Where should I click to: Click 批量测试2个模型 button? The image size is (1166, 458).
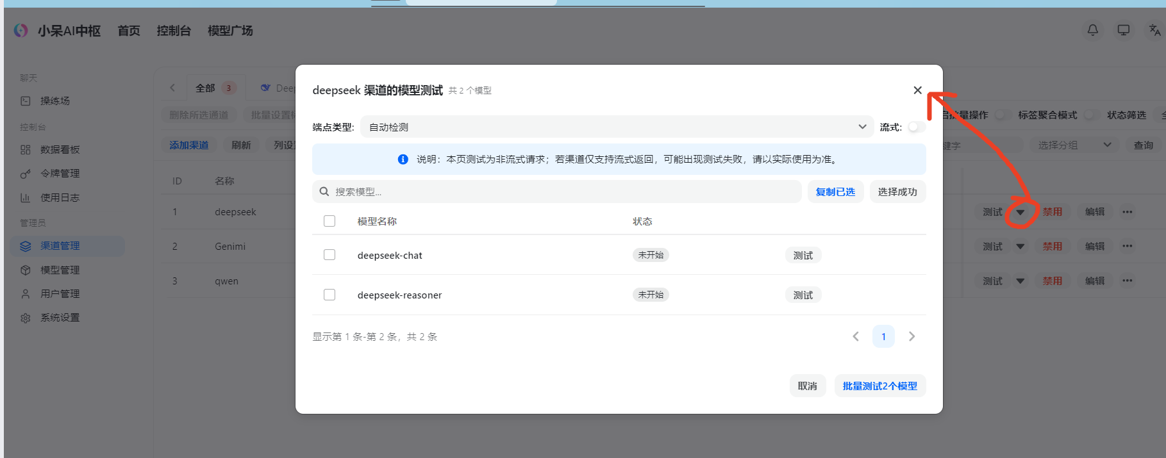pyautogui.click(x=879, y=386)
